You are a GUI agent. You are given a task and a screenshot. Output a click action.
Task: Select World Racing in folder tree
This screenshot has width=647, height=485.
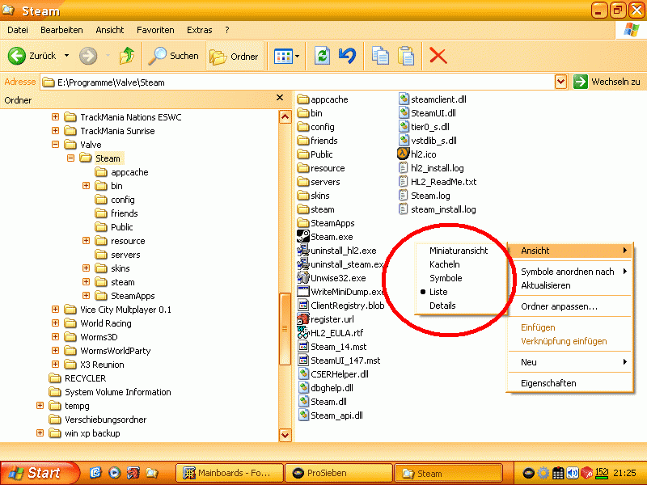[x=106, y=323]
